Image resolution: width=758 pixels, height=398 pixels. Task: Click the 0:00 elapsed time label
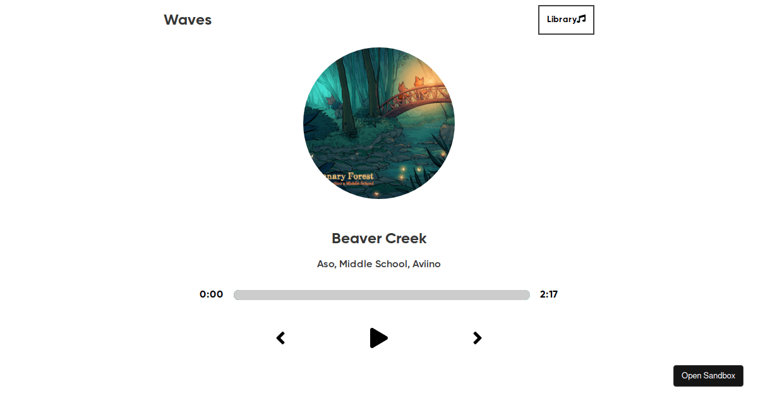[x=211, y=294]
